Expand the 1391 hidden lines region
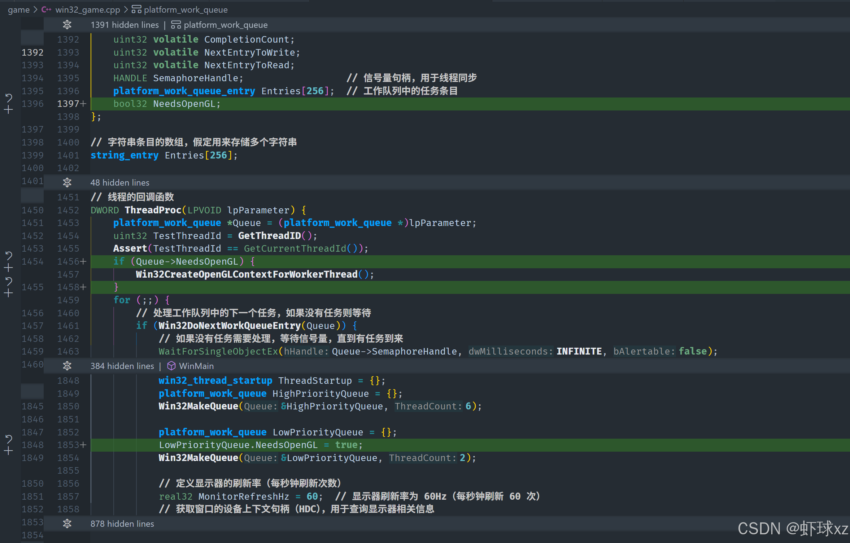The width and height of the screenshot is (850, 543). click(67, 25)
